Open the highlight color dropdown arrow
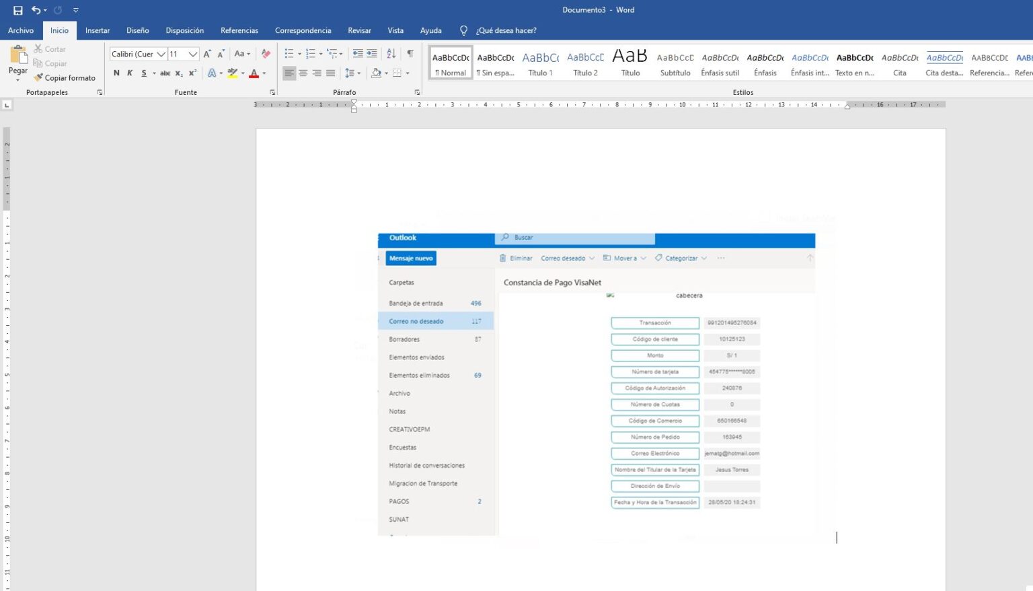 tap(243, 73)
